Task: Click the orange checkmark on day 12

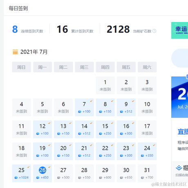Action: pos(49,123)
